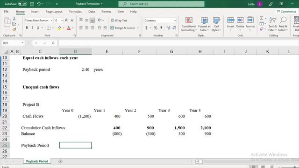
Task: Click the Cut scissors icon
Action: [x=14, y=19]
